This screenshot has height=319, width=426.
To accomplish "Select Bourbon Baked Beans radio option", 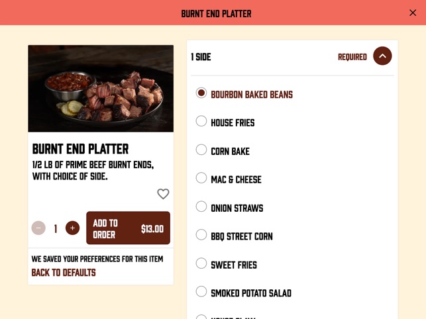I will pyautogui.click(x=201, y=93).
